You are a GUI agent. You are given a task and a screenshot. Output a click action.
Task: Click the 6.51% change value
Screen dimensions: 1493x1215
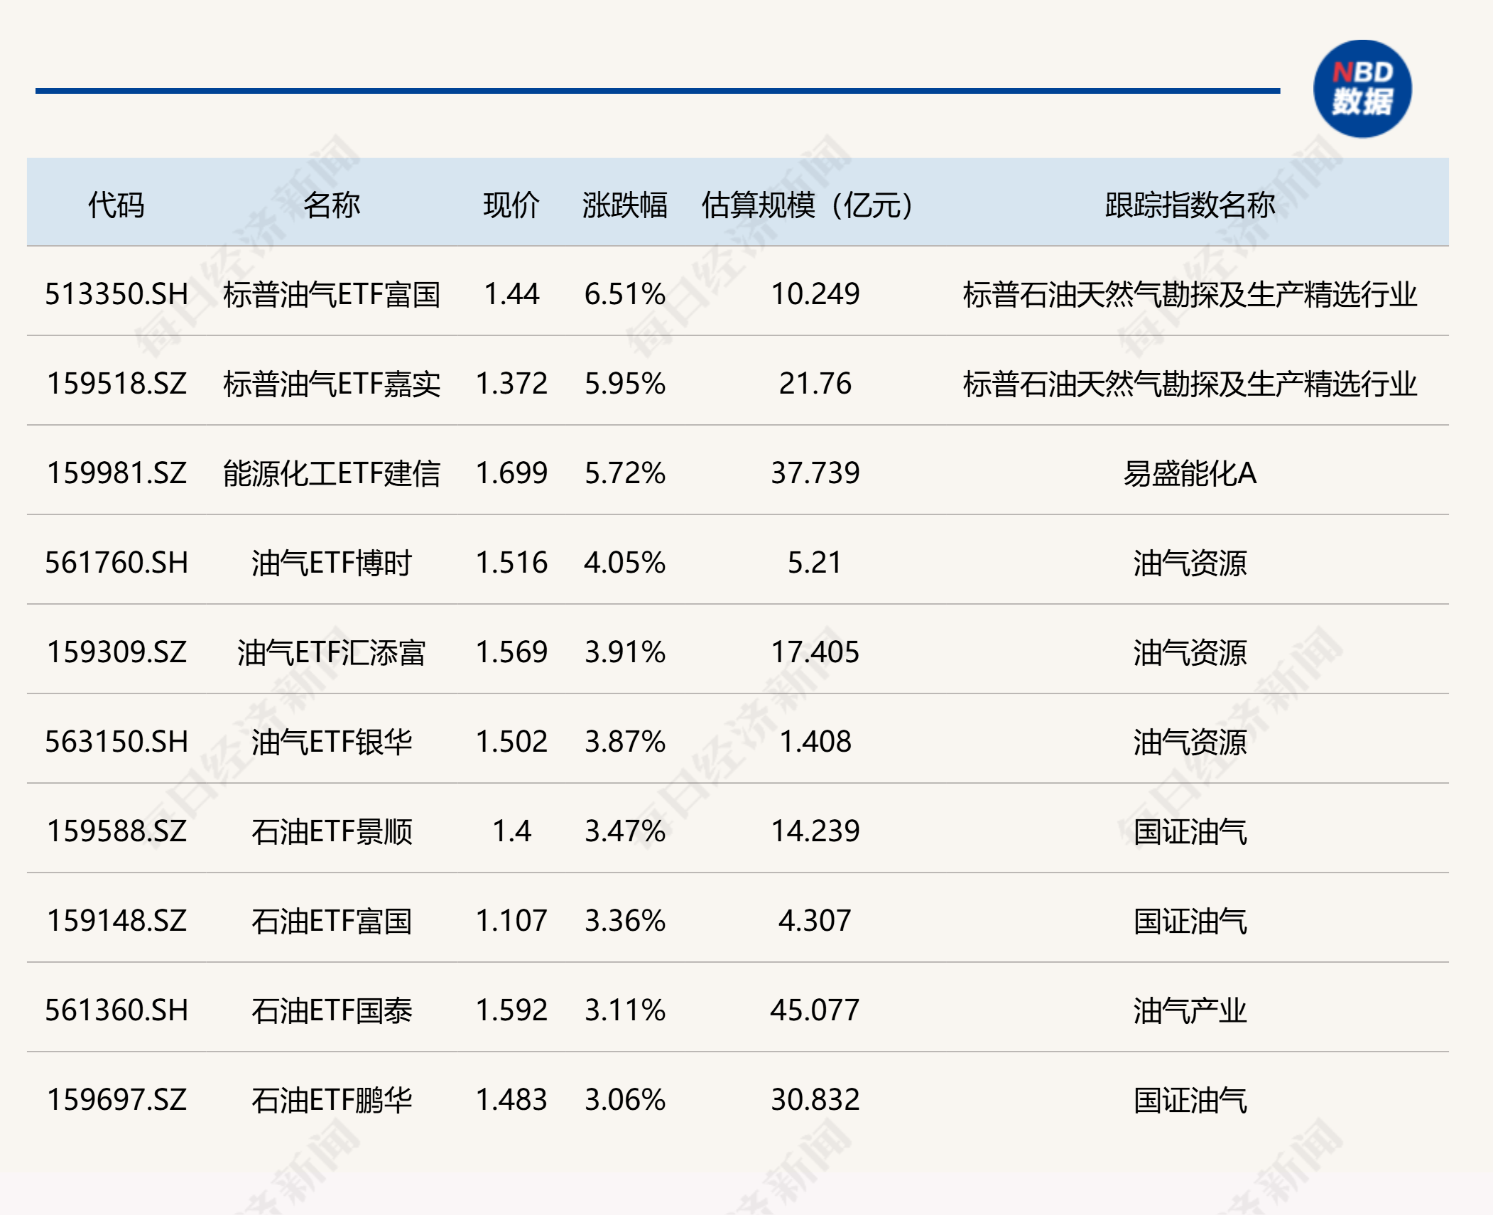[x=624, y=294]
